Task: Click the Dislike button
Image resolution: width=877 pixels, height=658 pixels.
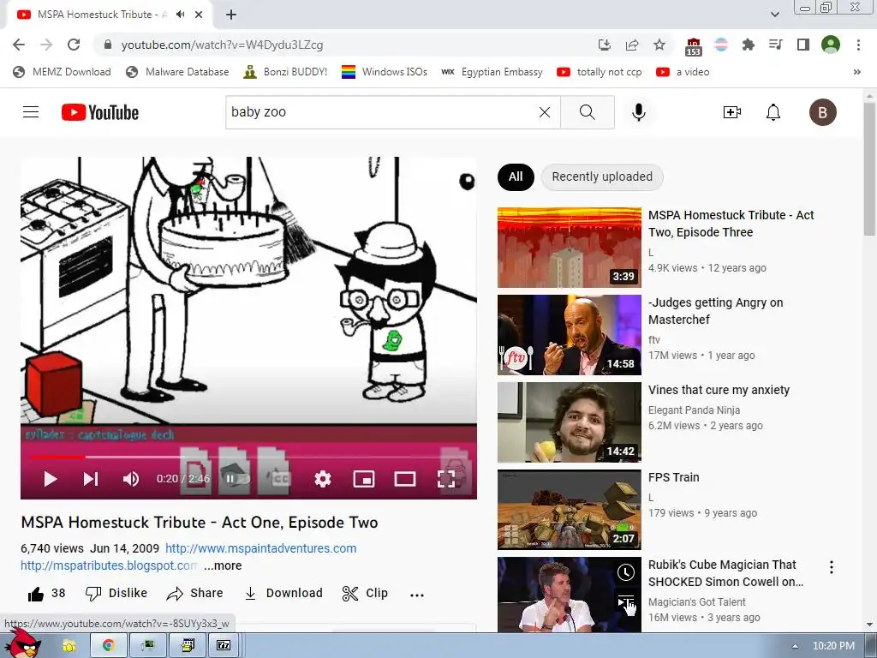Action: 116,593
